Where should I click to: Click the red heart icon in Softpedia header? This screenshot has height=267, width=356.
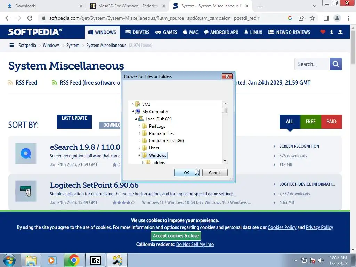click(x=323, y=32)
